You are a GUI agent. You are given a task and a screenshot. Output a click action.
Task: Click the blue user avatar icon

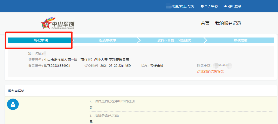pos(13,104)
